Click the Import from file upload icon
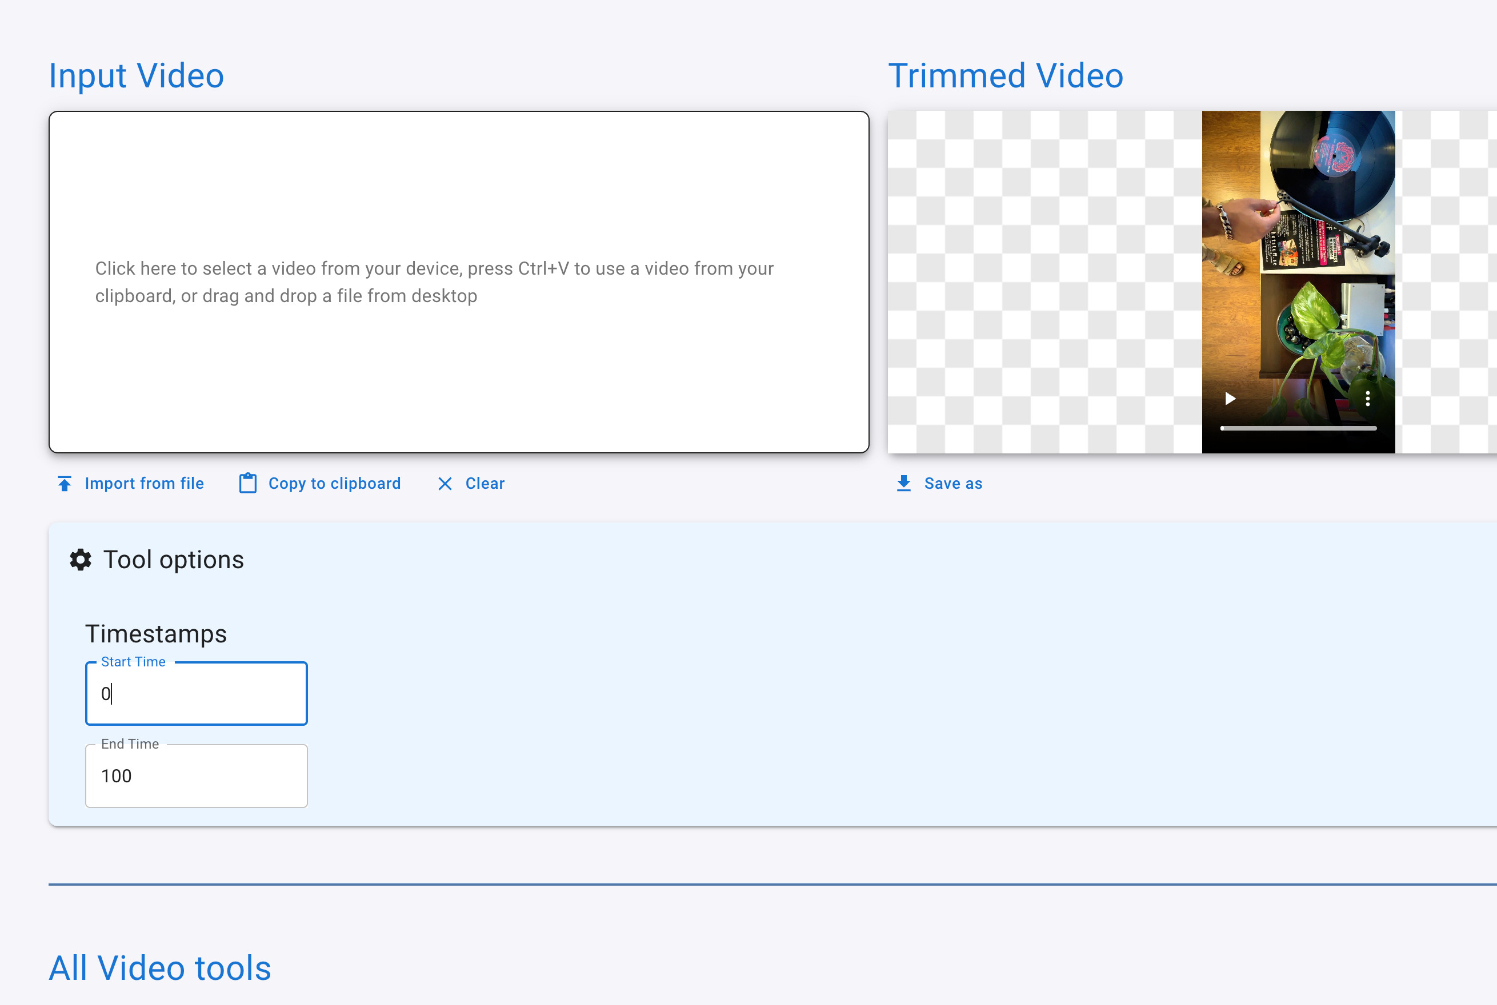Screen dimensions: 1497x1005 65,483
